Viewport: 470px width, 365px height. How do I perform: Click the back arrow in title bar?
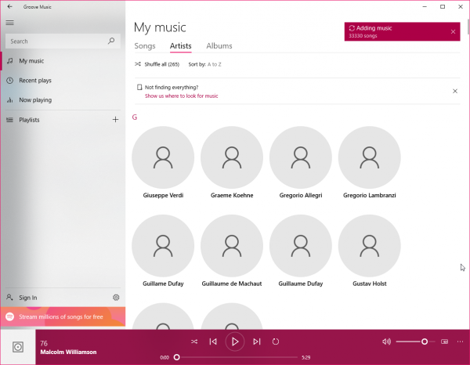click(x=10, y=6)
